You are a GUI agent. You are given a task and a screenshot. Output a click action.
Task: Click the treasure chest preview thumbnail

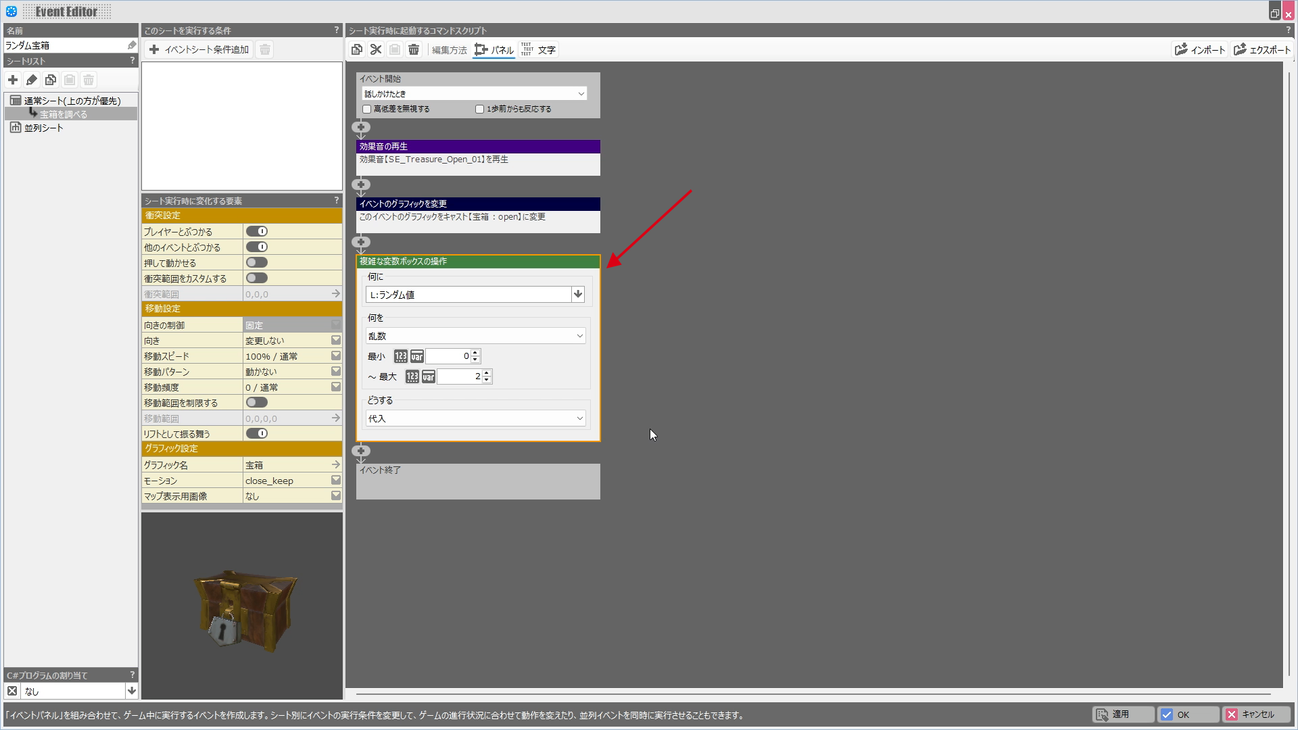242,606
